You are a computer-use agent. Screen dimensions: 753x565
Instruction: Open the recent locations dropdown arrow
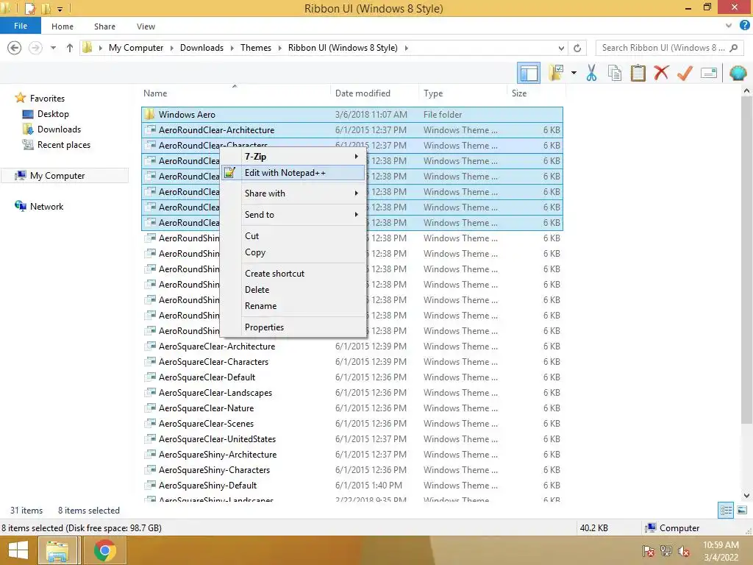[x=53, y=48]
